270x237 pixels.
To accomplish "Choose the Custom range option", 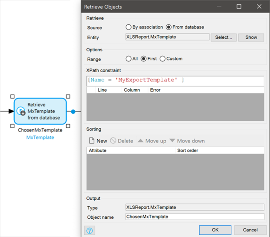I will tap(162, 59).
